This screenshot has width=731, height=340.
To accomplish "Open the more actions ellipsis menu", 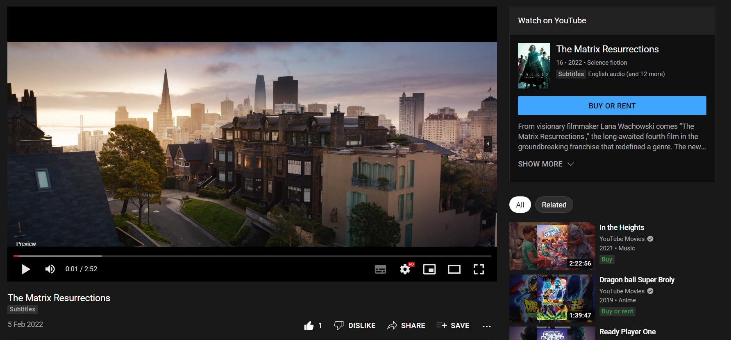I will (487, 326).
